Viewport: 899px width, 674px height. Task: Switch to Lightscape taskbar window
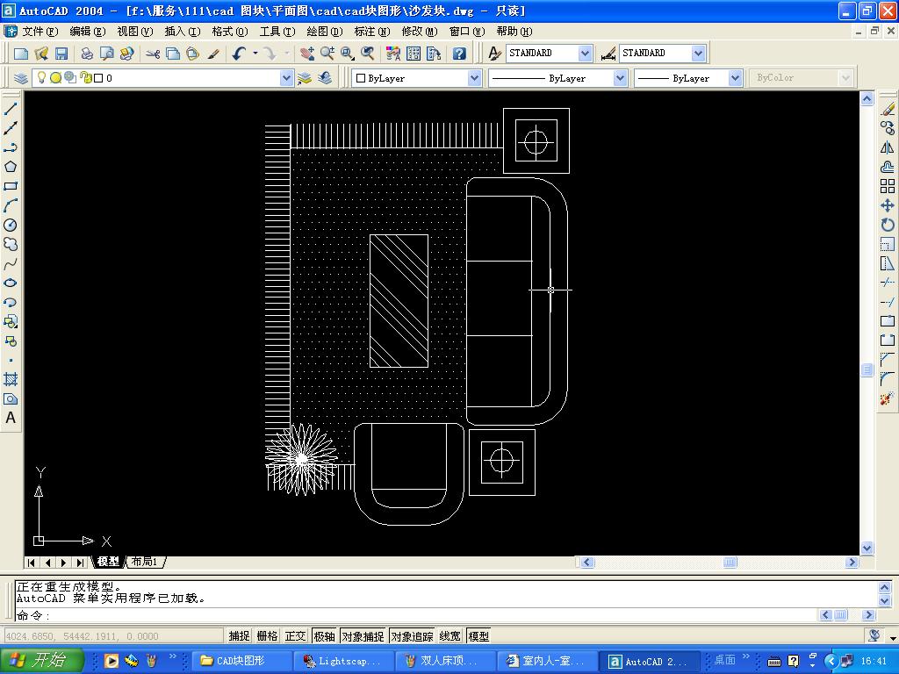point(342,661)
